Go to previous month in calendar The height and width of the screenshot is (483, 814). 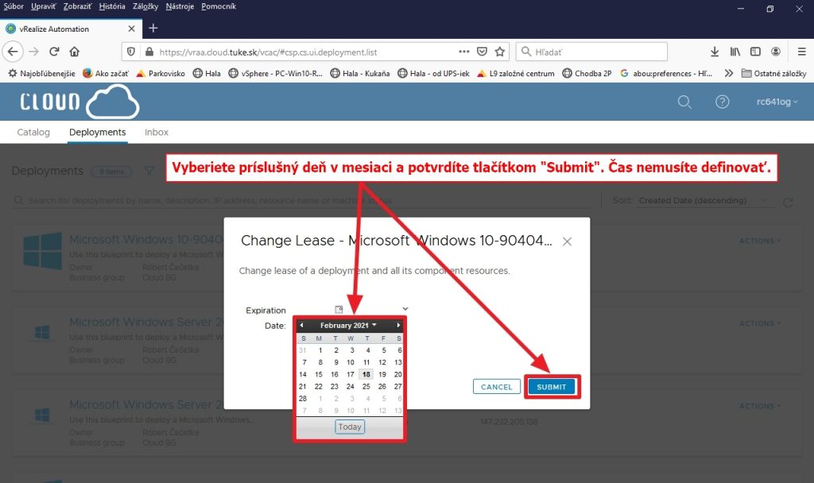(302, 325)
